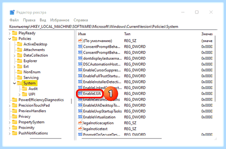Select the Audit folder icon
Image resolution: width=226 pixels, height=149 pixels.
pos(24,89)
